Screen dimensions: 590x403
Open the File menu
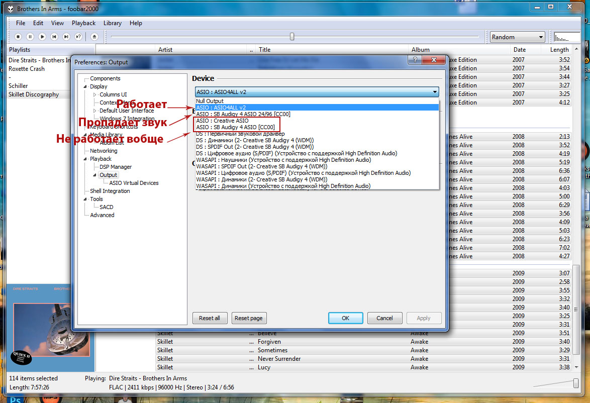point(21,23)
